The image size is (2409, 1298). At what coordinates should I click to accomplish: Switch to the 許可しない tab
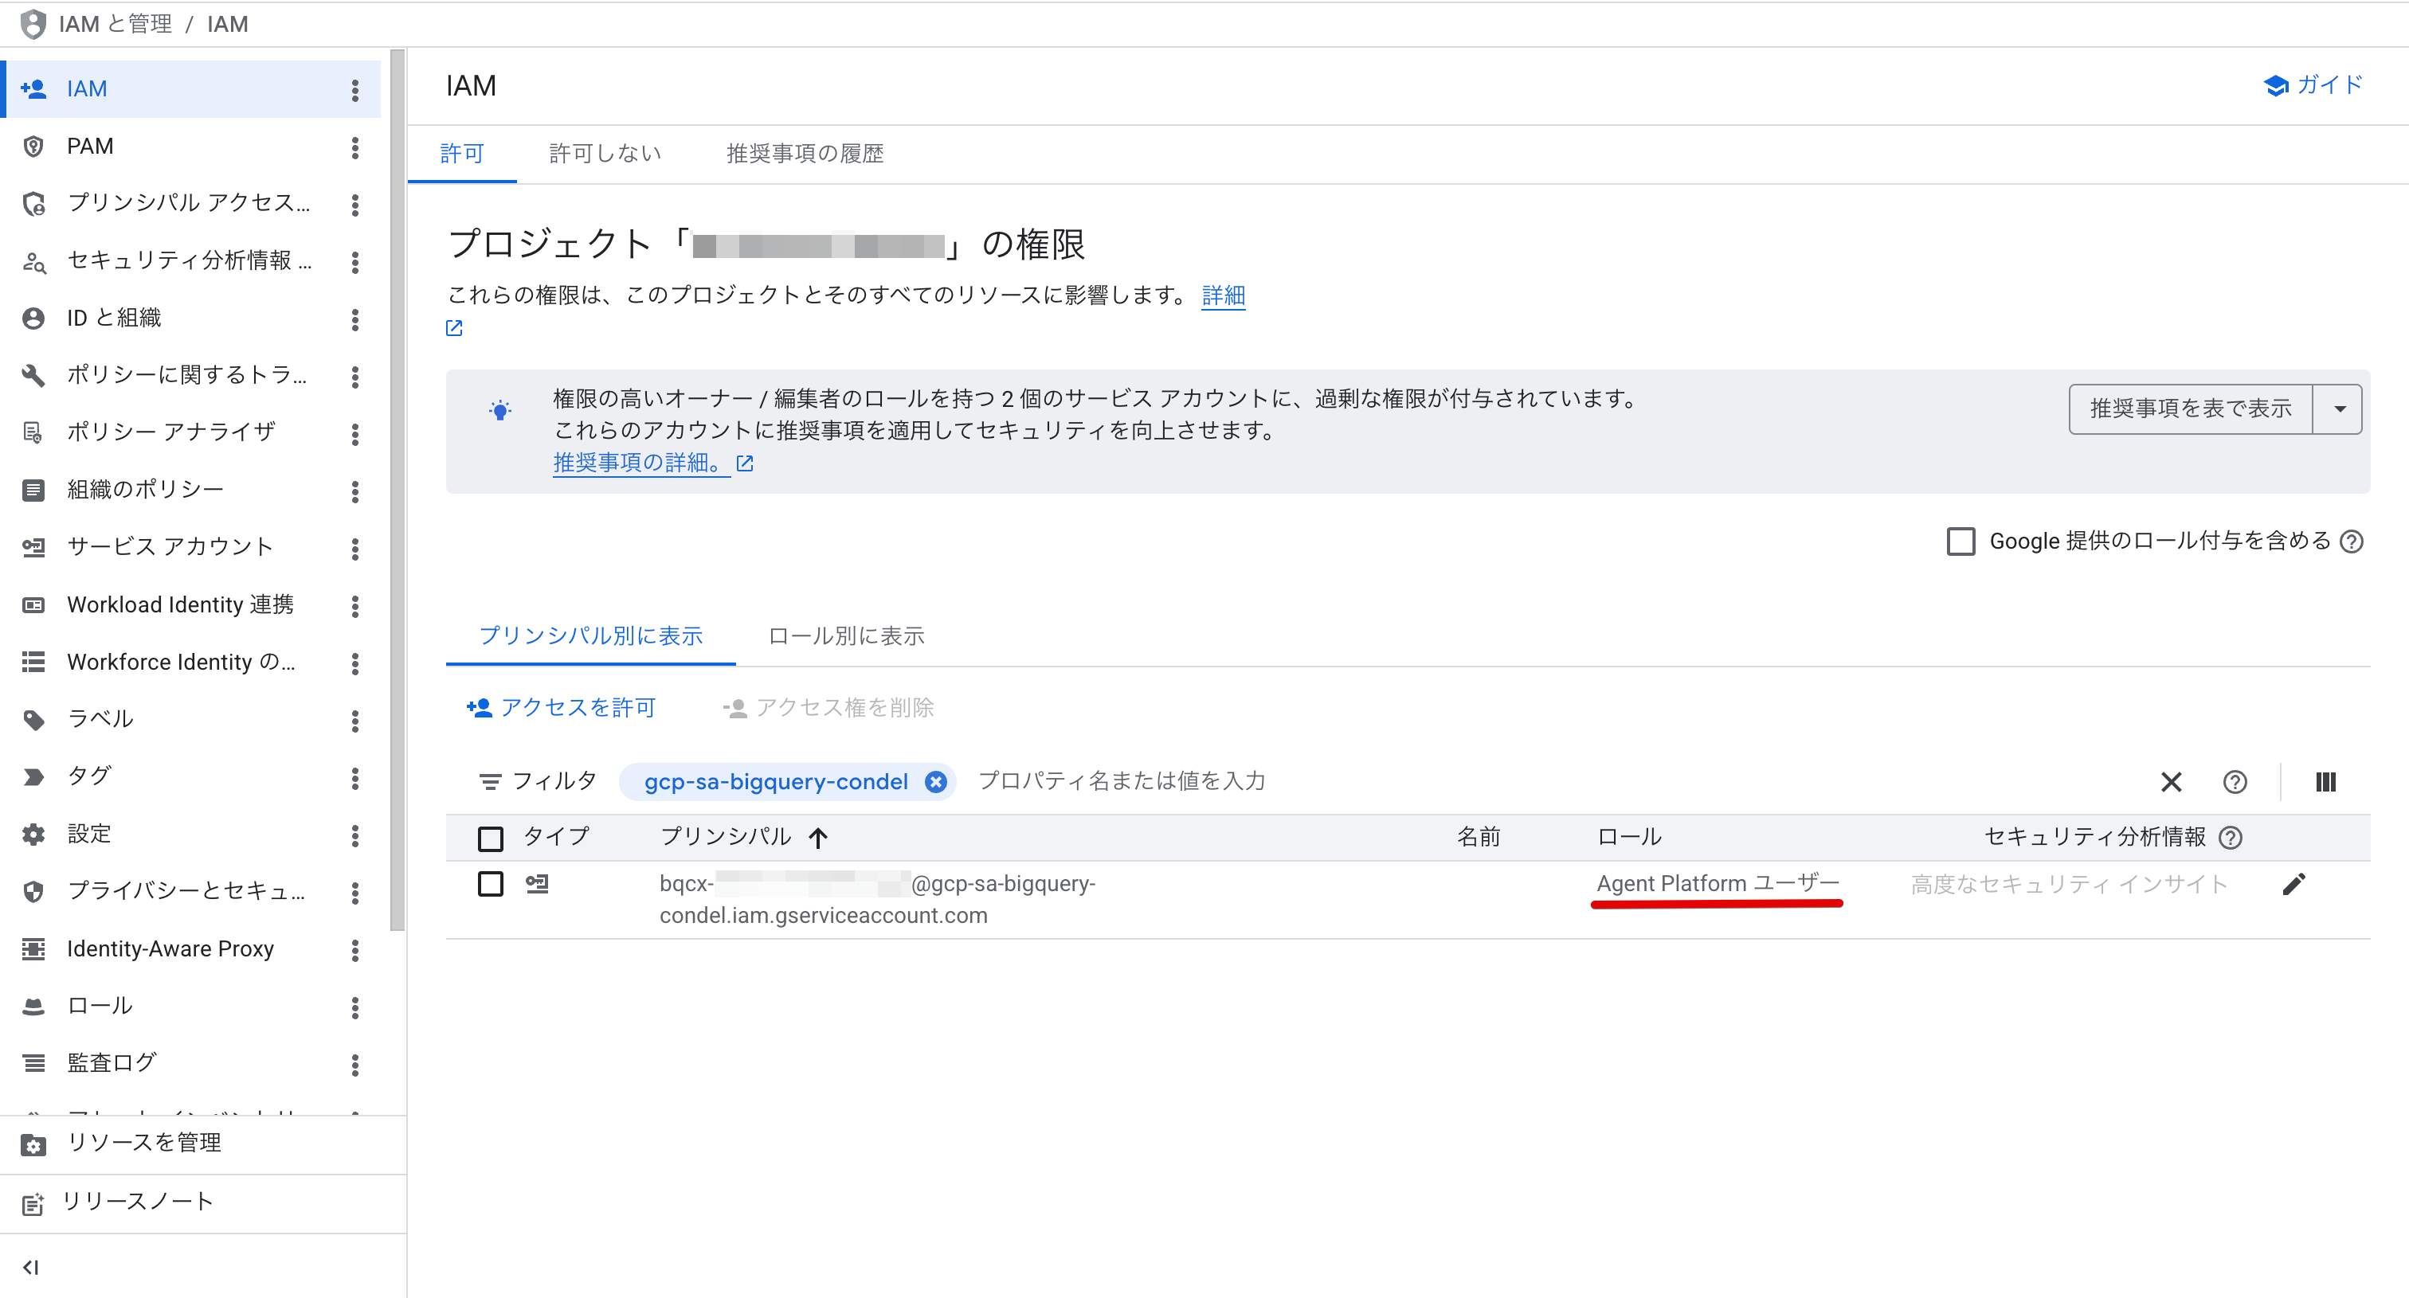point(605,153)
